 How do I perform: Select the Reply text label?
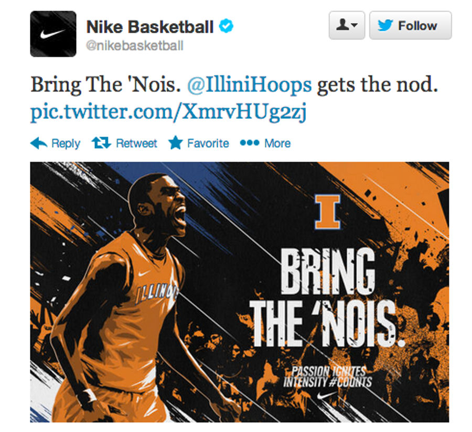coord(66,143)
